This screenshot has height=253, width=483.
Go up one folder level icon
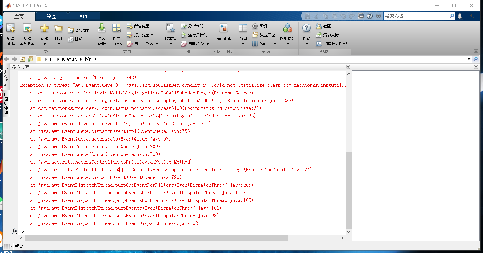(22, 59)
